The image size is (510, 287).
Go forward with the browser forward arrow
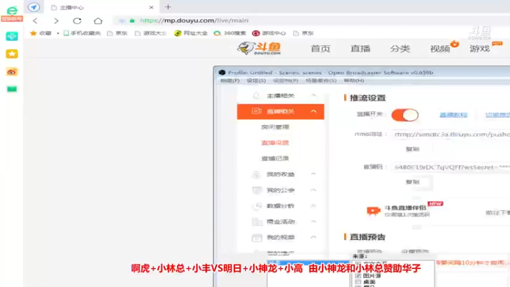56,21
